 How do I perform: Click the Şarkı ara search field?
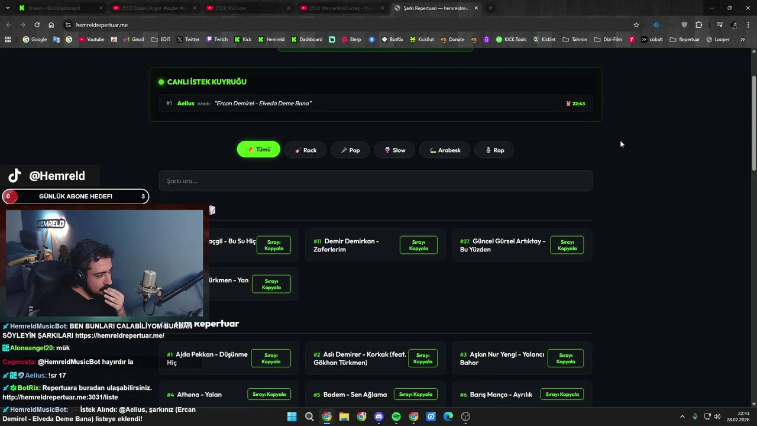[x=376, y=181]
